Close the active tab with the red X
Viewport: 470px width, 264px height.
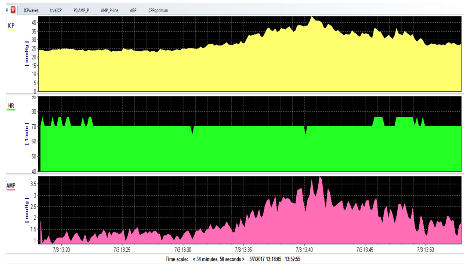[13, 10]
